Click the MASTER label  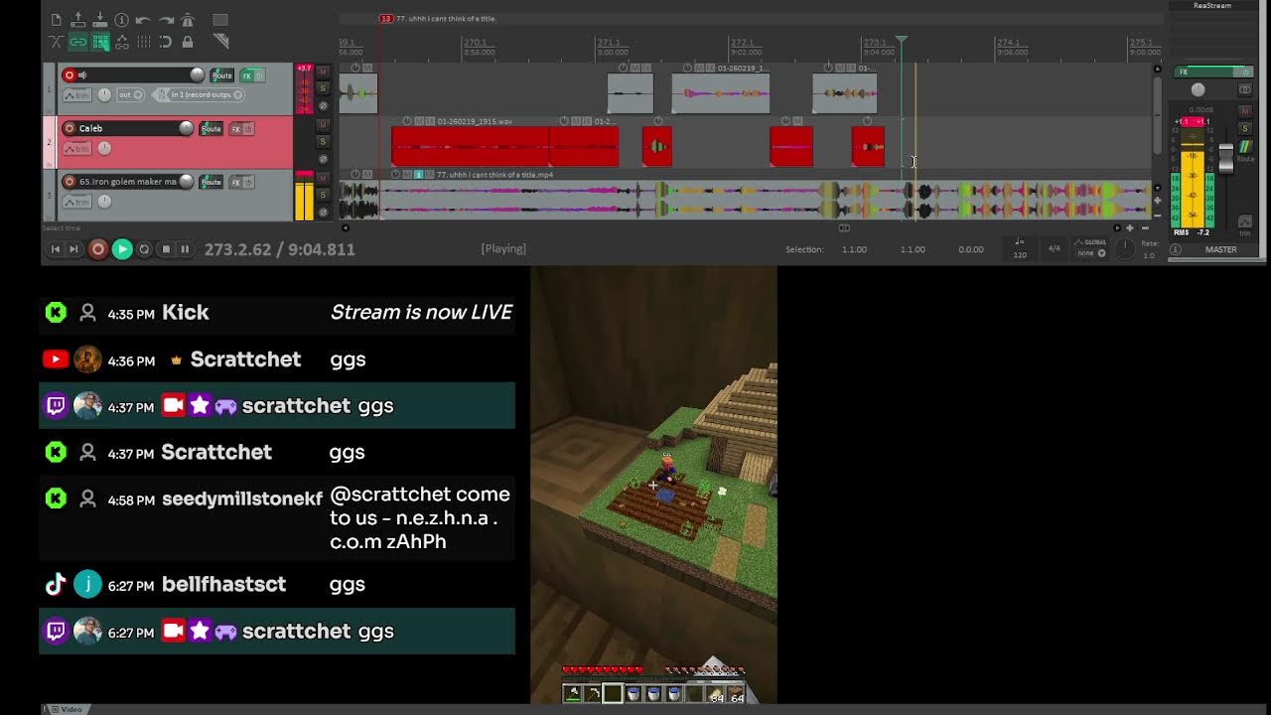point(1220,250)
